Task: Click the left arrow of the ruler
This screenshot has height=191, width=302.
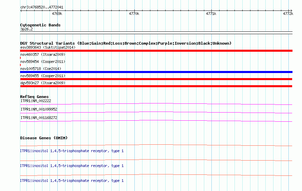Action: point(21,11)
